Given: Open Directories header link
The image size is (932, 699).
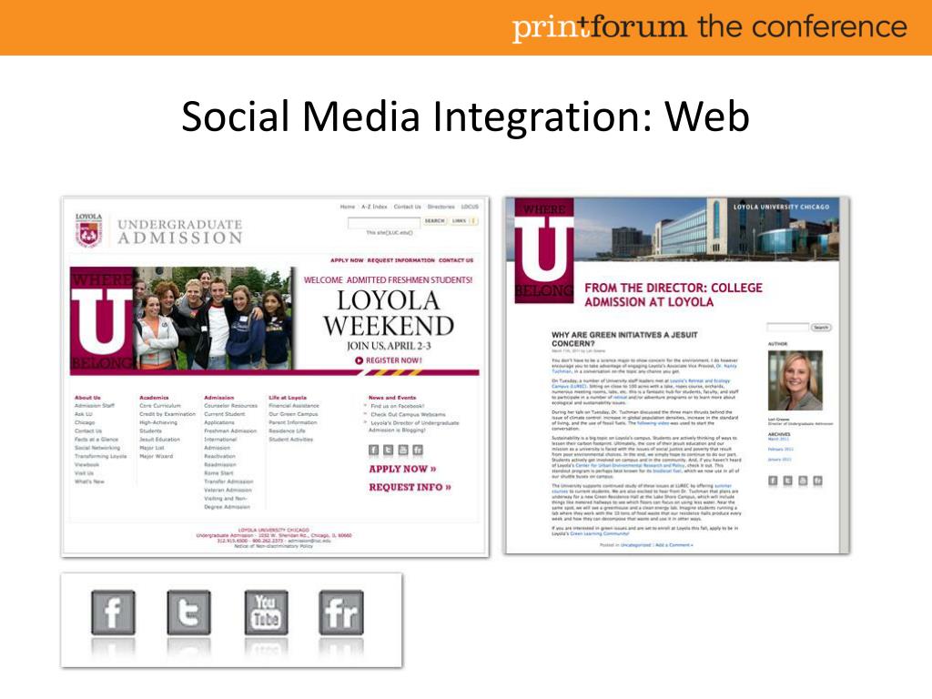Looking at the screenshot, I should [441, 207].
